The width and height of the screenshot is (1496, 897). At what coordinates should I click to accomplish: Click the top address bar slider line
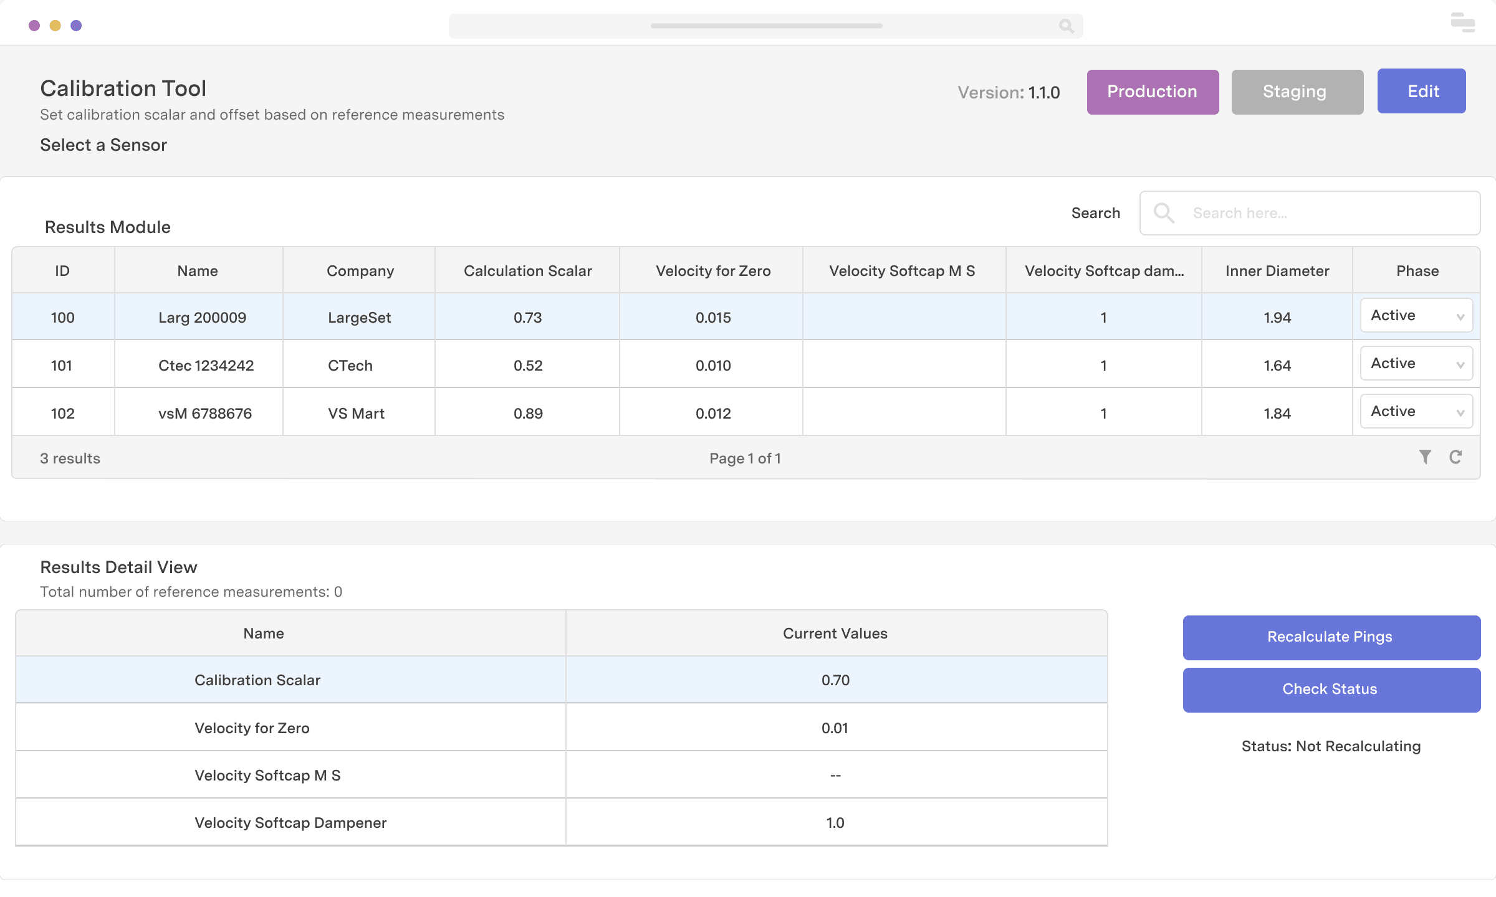coord(766,26)
